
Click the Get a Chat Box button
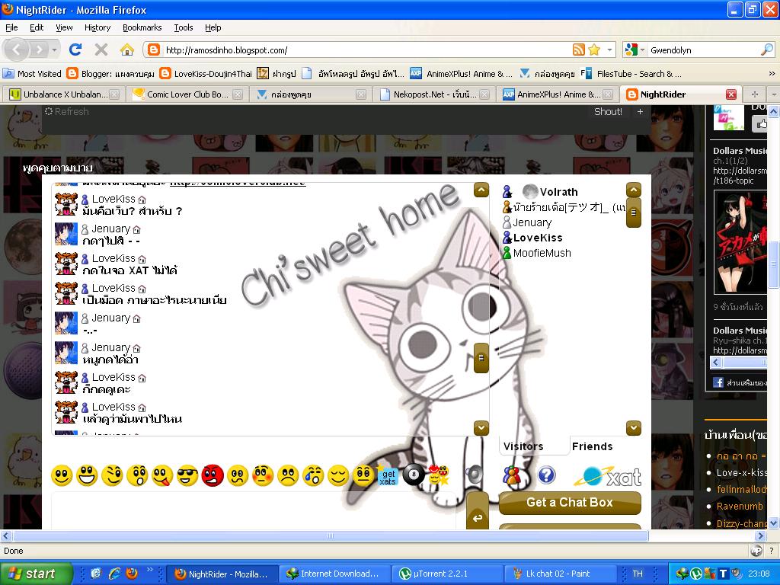(x=570, y=503)
